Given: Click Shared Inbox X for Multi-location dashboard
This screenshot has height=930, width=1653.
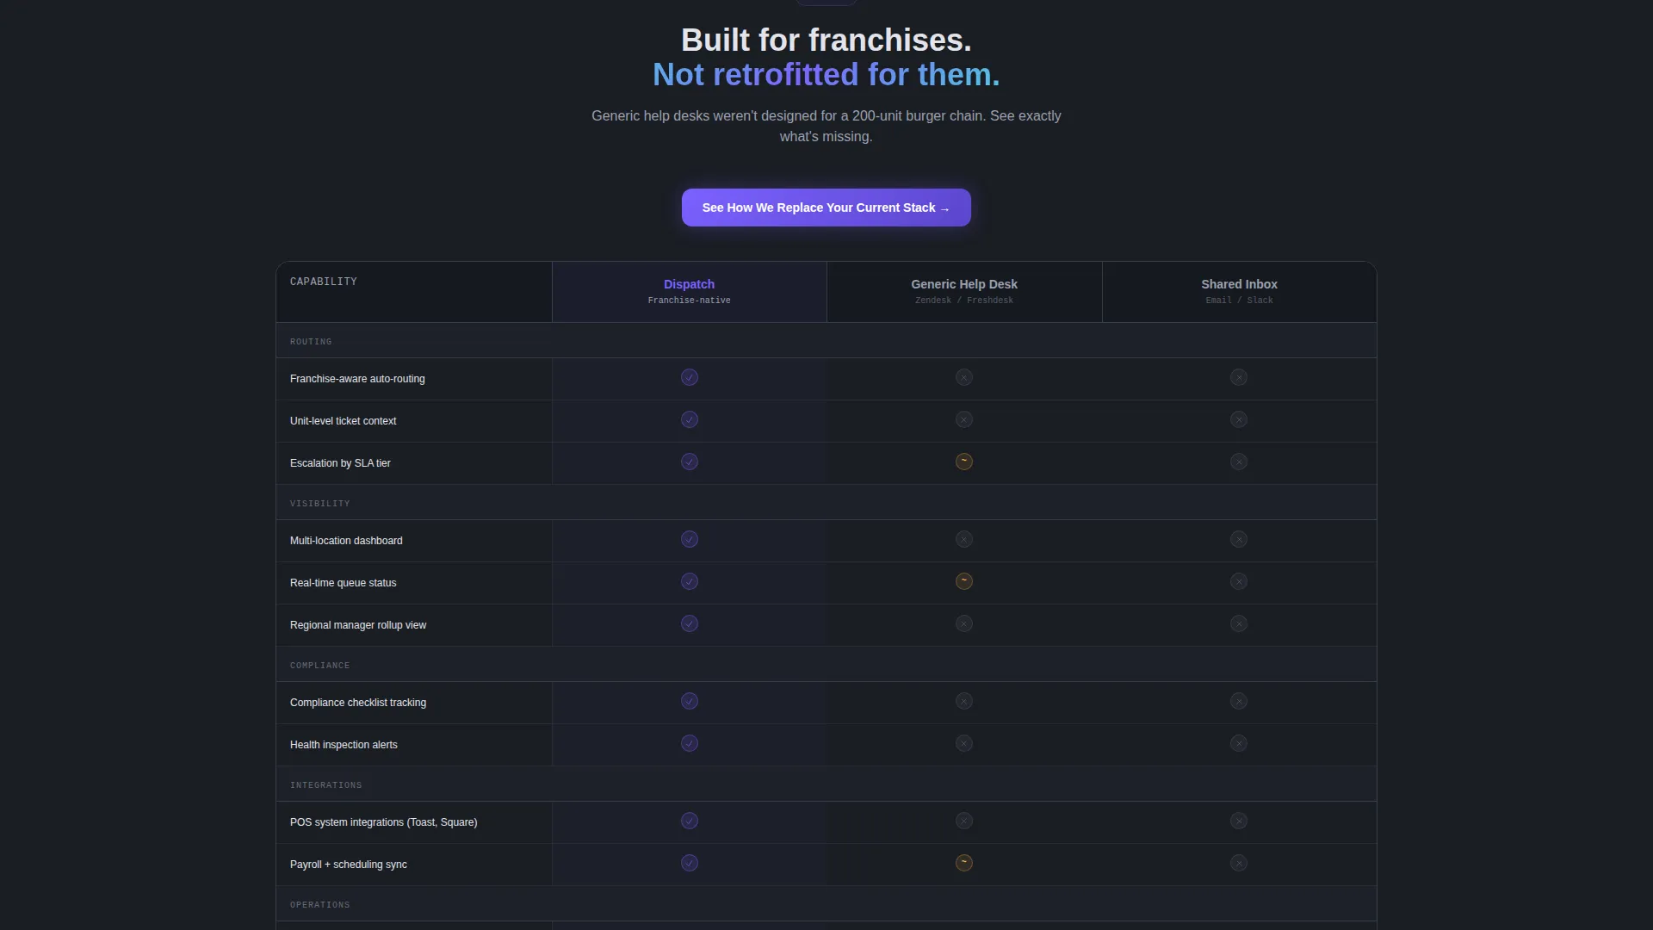Looking at the screenshot, I should click(1239, 539).
